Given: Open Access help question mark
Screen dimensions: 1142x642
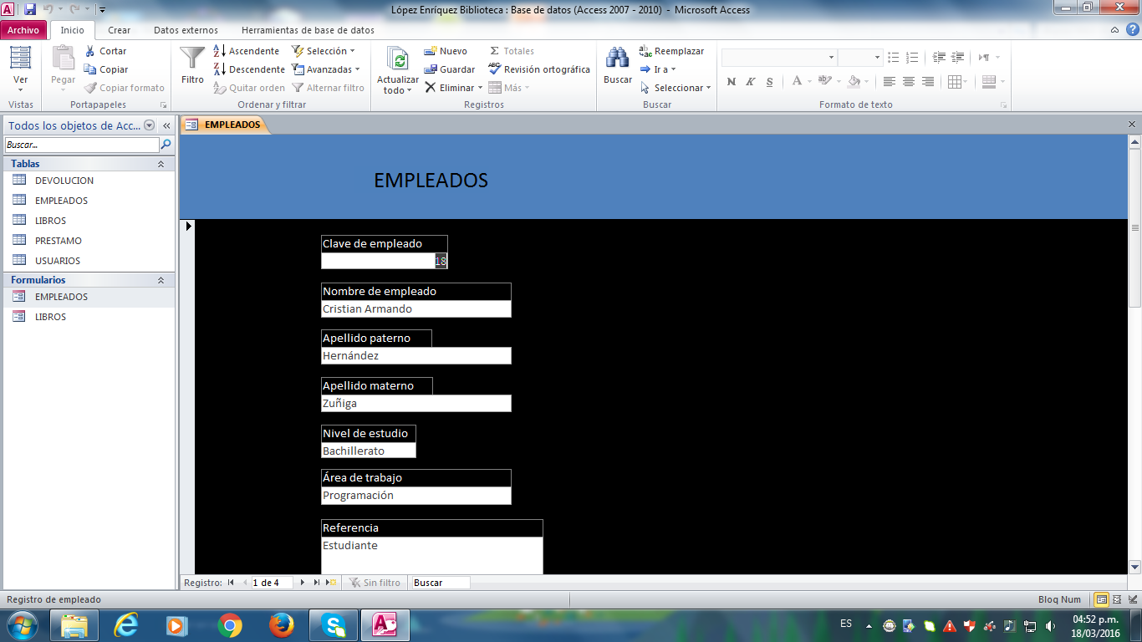Looking at the screenshot, I should click(1131, 30).
